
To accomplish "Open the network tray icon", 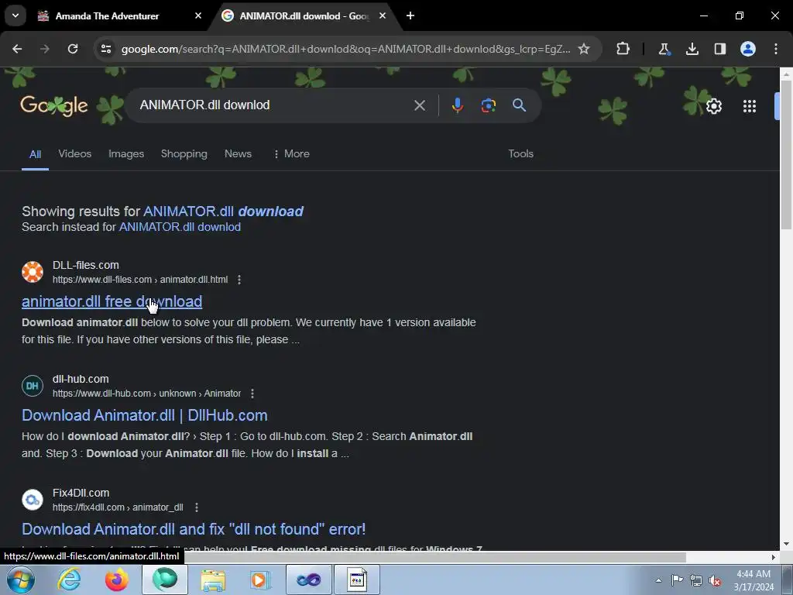I will [696, 580].
